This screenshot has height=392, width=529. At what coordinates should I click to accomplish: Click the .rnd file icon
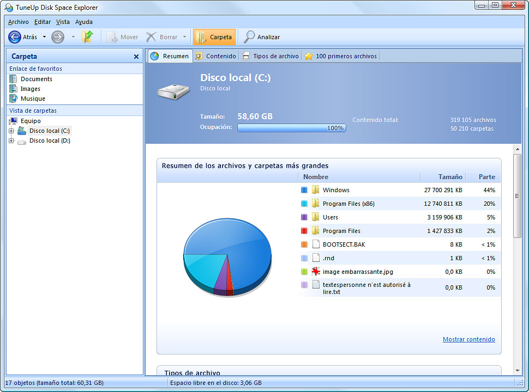tap(316, 258)
